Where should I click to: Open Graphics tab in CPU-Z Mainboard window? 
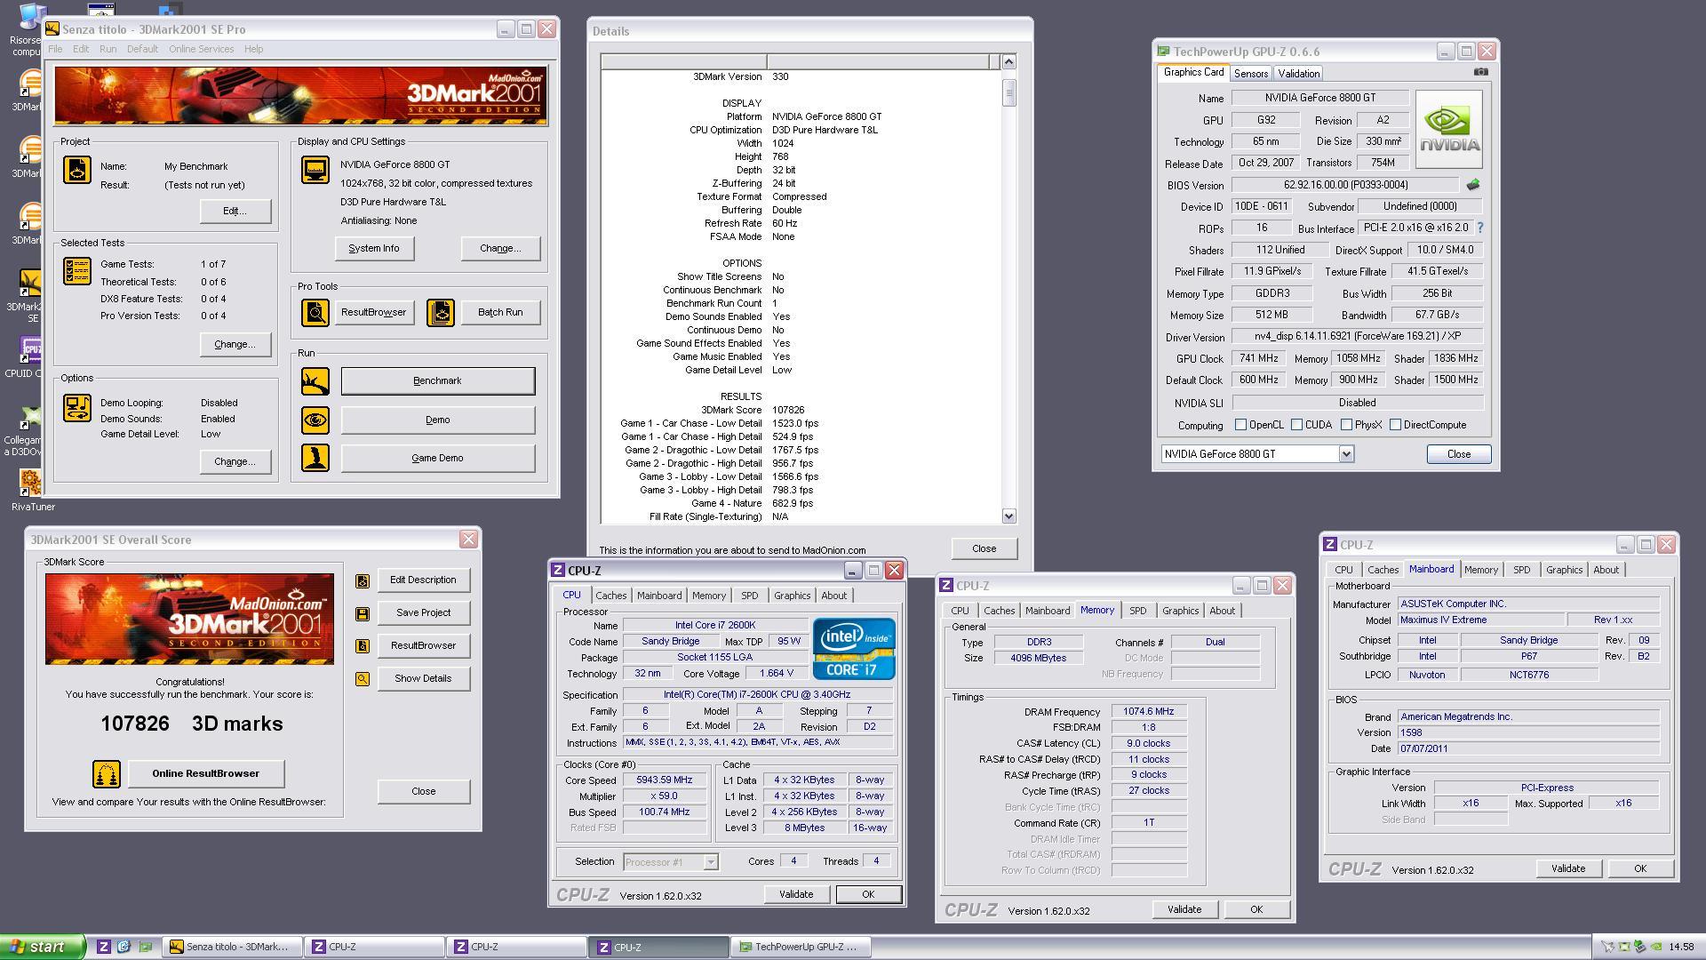click(x=1564, y=570)
